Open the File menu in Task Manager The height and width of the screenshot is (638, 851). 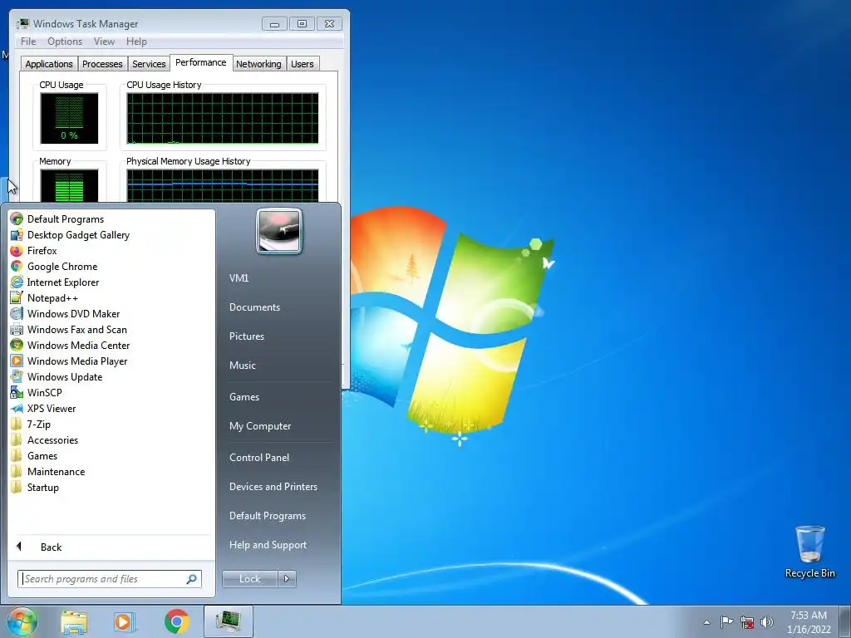coord(28,42)
